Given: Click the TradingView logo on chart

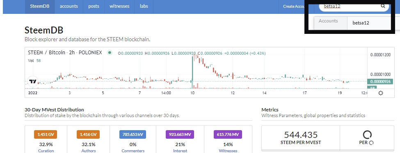Looking at the screenshot, I should click(32, 82).
